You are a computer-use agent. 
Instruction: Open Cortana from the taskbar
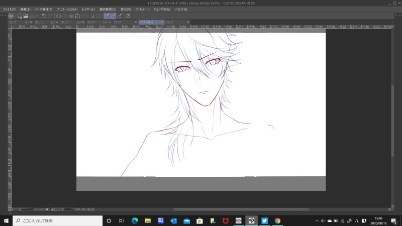click(109, 220)
